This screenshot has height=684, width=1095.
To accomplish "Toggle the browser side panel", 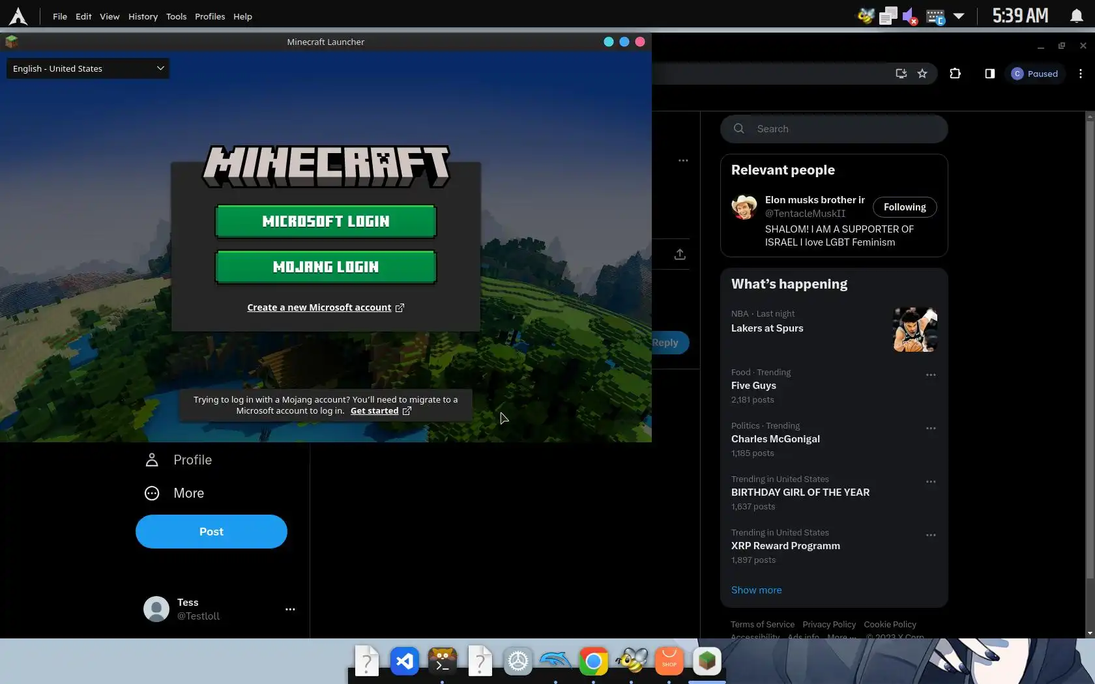I will click(990, 74).
